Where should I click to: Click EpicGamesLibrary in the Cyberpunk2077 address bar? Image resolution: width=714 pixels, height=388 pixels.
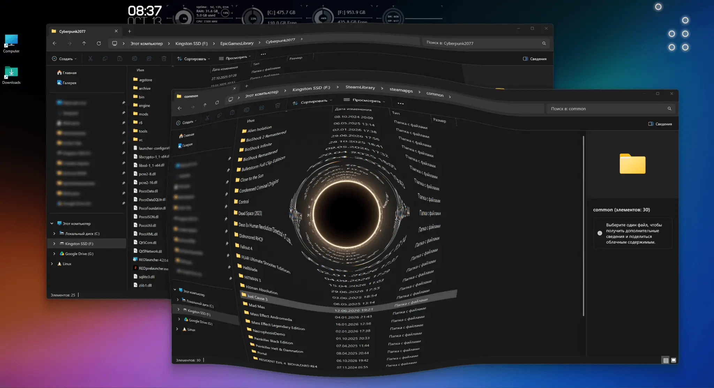[237, 43]
